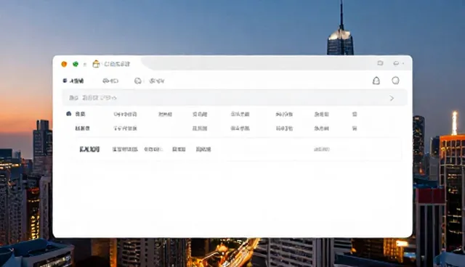The width and height of the screenshot is (465, 267).
Task: Click the green window control dot
Action: tap(76, 64)
